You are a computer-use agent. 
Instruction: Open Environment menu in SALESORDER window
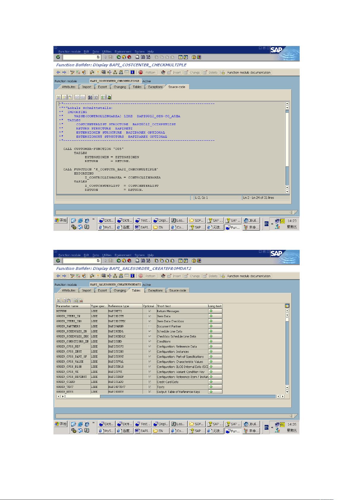[x=123, y=255]
